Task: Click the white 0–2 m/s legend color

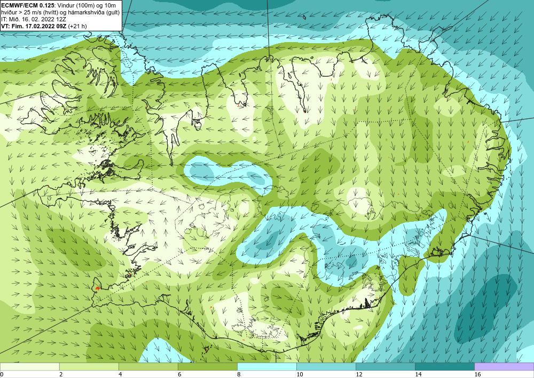Action: click(x=29, y=366)
